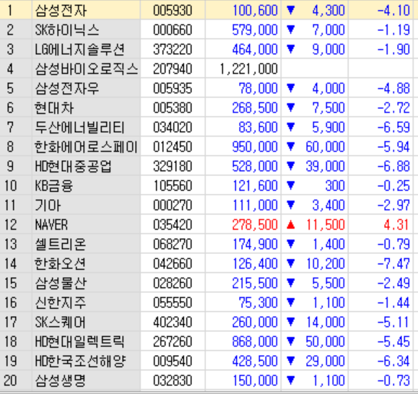Click the change rate -6.59
Image resolution: width=418 pixels, height=394 pixels.
coord(393,127)
